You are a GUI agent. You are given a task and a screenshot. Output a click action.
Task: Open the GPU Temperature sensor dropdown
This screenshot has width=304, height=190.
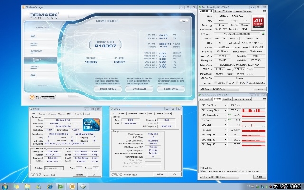pyautogui.click(x=225, y=115)
